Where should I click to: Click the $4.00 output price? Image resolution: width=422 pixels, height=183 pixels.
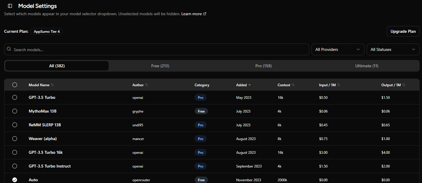(x=386, y=152)
